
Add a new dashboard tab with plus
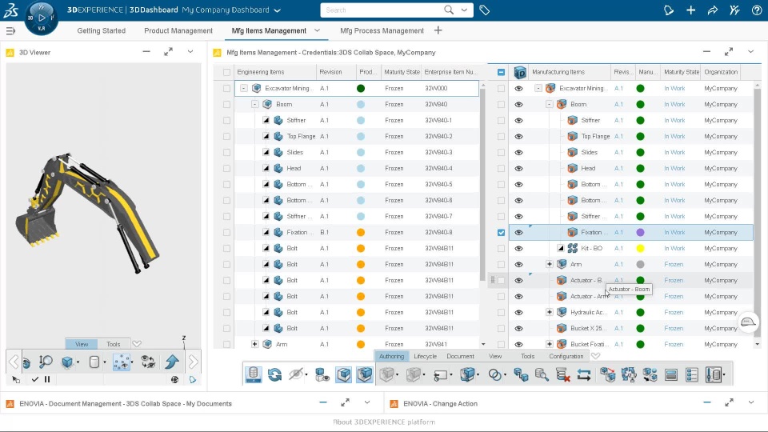(x=438, y=30)
